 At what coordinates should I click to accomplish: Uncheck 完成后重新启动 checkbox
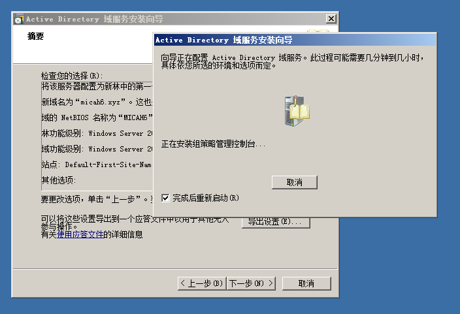pos(165,198)
